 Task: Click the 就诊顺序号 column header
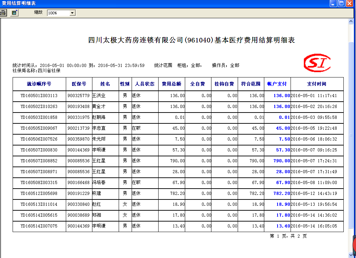[39, 84]
